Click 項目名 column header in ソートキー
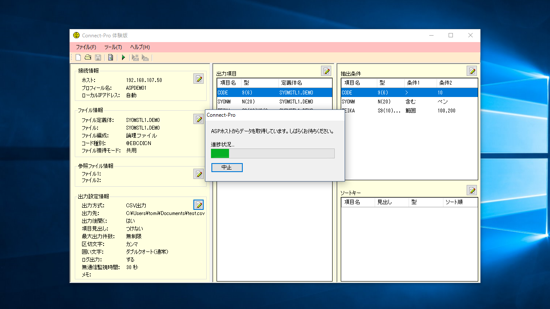The height and width of the screenshot is (309, 550). 358,202
